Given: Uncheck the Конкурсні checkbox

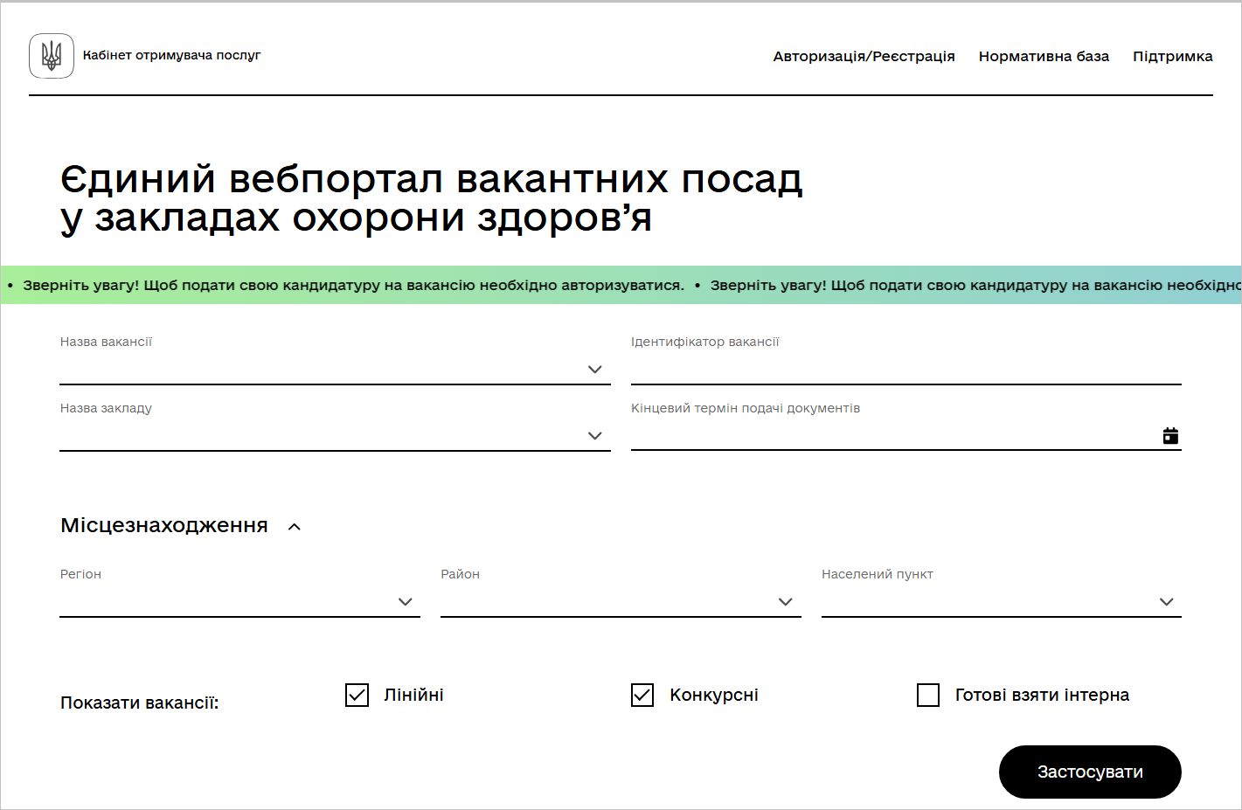Looking at the screenshot, I should click(x=642, y=695).
